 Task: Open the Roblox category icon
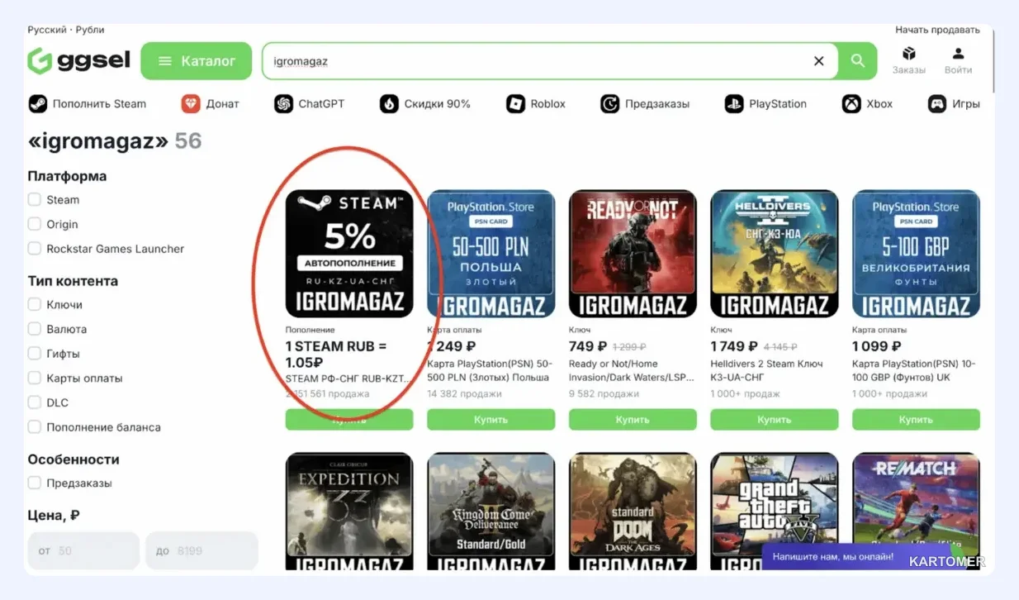[516, 104]
